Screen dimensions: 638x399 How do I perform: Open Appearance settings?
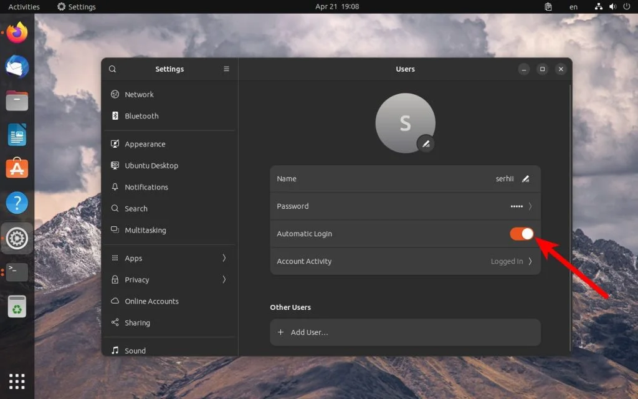[x=146, y=143]
